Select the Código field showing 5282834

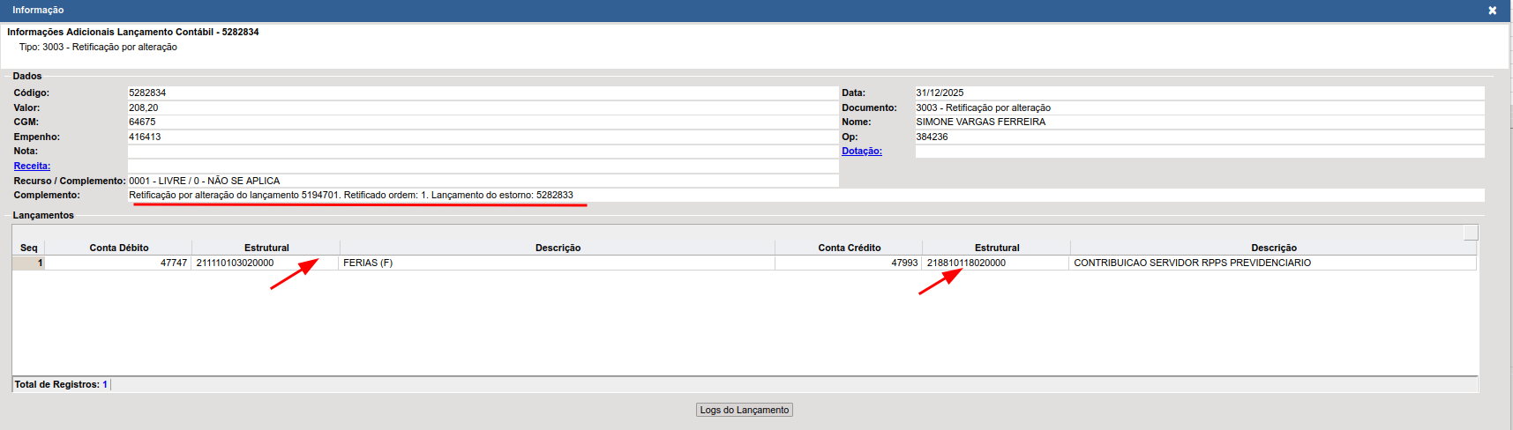[482, 93]
